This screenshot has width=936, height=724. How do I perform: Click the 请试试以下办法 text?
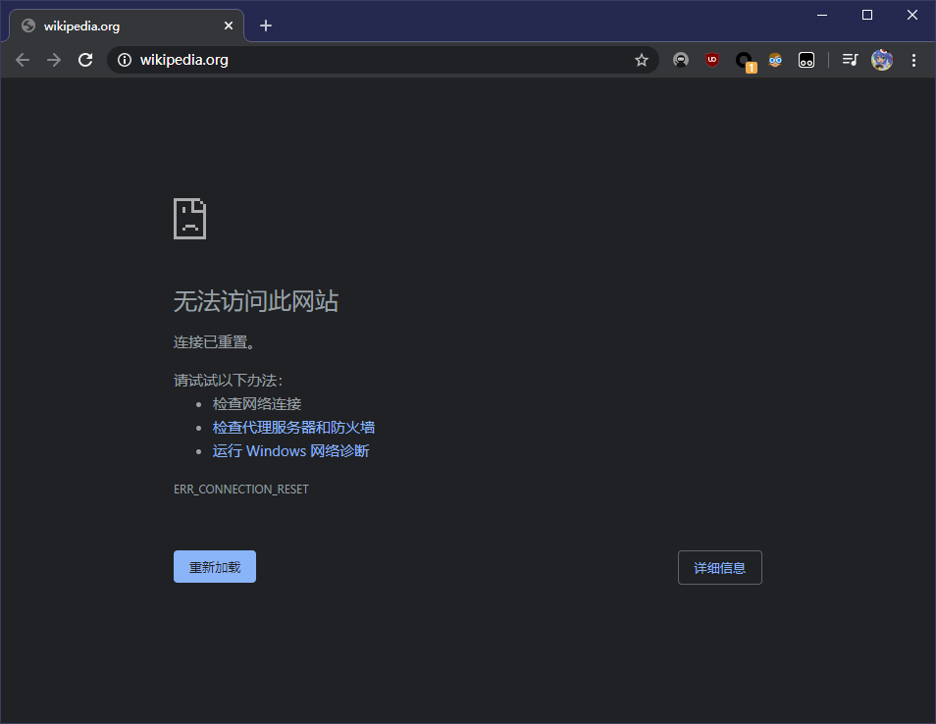(x=228, y=381)
